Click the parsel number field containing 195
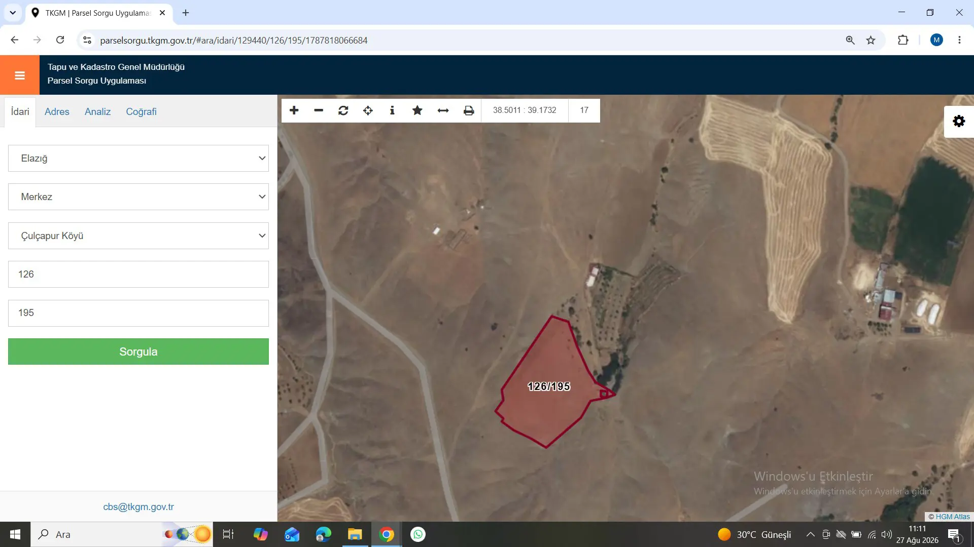This screenshot has width=974, height=547. 138,312
